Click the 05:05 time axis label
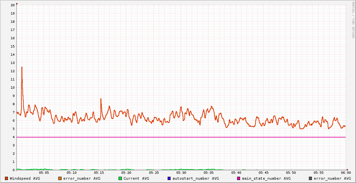The image size is (356, 183). (x=44, y=173)
